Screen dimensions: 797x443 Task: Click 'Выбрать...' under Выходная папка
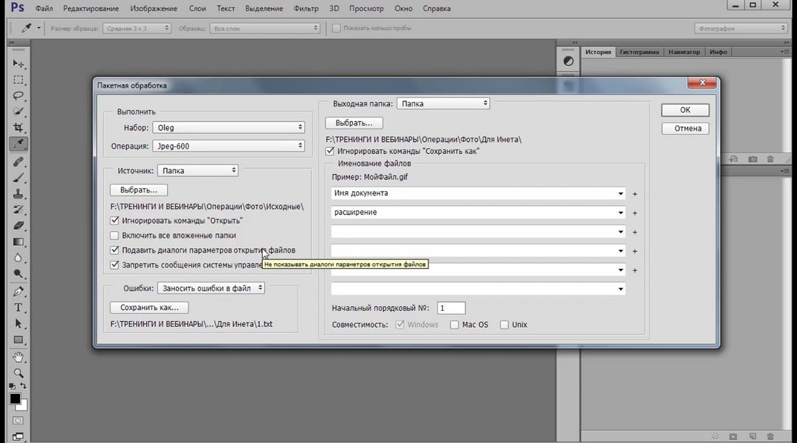(354, 123)
